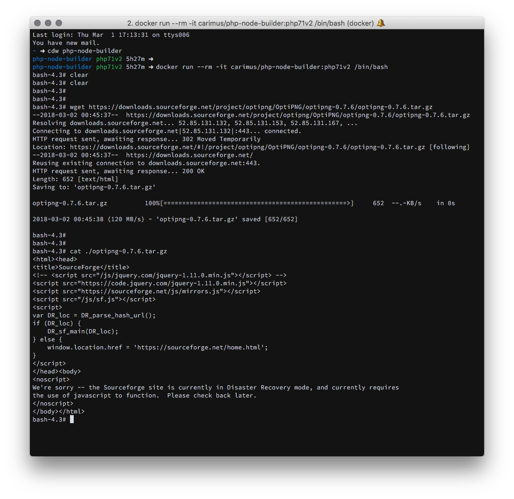Click the first 'clear' command line
Image resolution: width=514 pixels, height=499 pixels.
pyautogui.click(x=60, y=75)
